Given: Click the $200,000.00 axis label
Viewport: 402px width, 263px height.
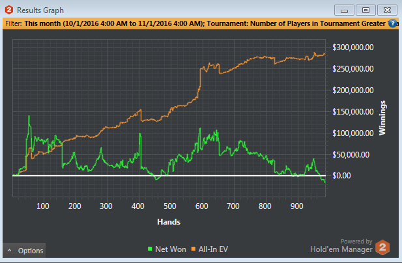Looking at the screenshot, I should click(x=352, y=90).
